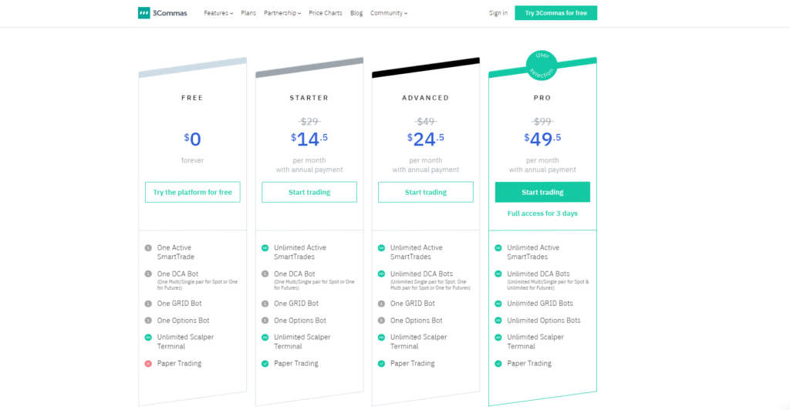Click Starter plan One Options Bot icon
Screen dimensions: 790x410
(x=265, y=321)
